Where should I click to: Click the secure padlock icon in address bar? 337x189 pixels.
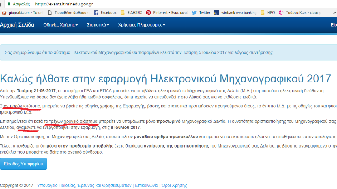[9, 4]
